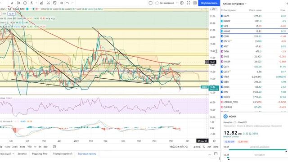Enter fullscreen chart mode
This screenshot has width=288, height=162.
pos(189,3)
